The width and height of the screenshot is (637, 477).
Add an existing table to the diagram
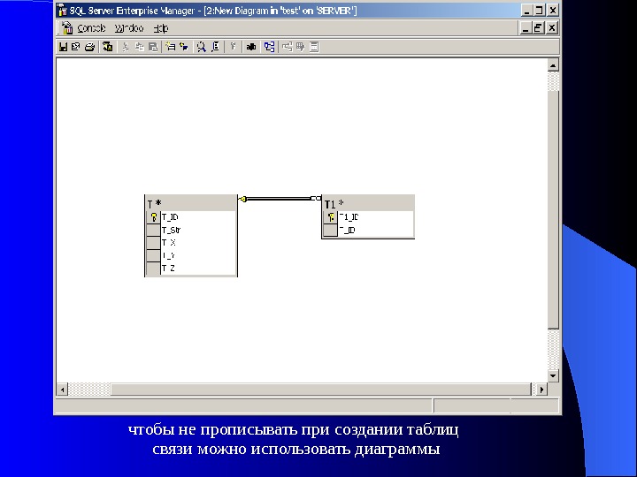(184, 47)
